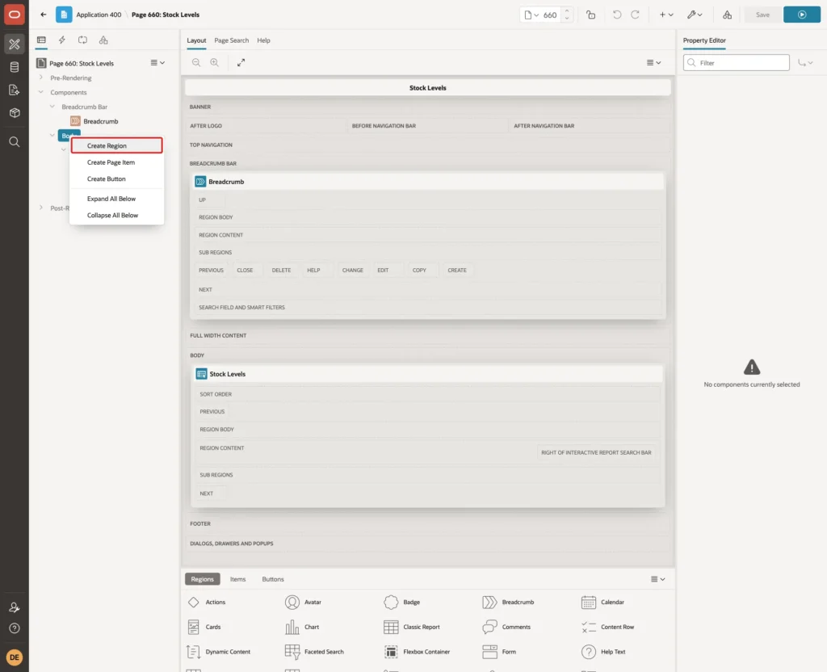The height and width of the screenshot is (672, 827).
Task: Click the Application 400 page icon
Action: point(64,15)
